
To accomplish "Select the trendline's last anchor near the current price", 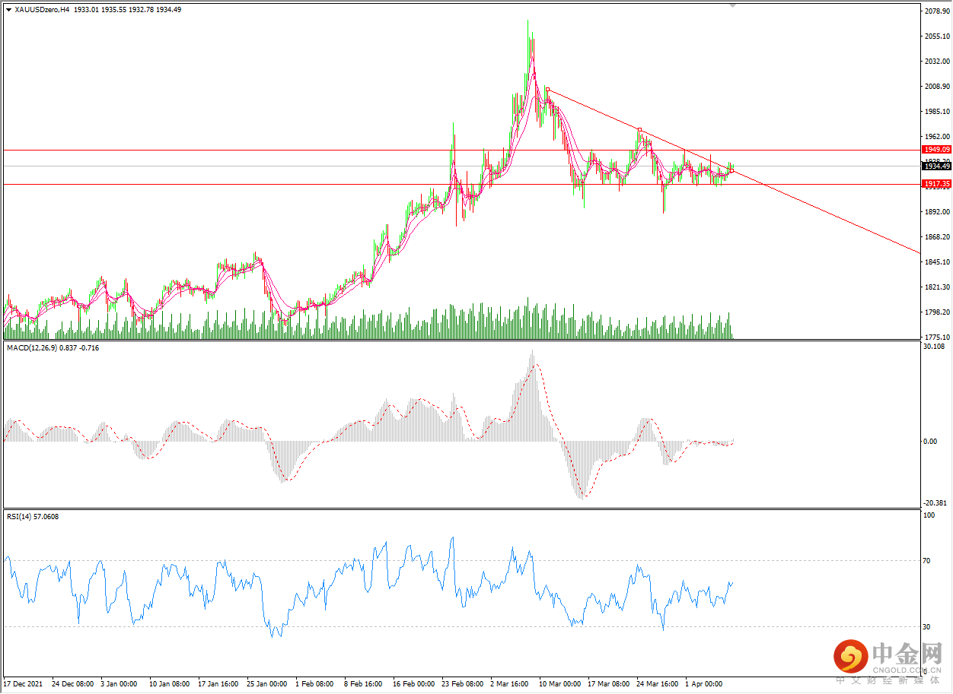I will click(731, 171).
